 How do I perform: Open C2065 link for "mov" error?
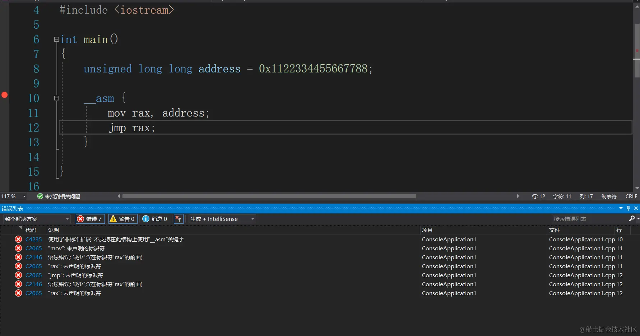(33, 248)
